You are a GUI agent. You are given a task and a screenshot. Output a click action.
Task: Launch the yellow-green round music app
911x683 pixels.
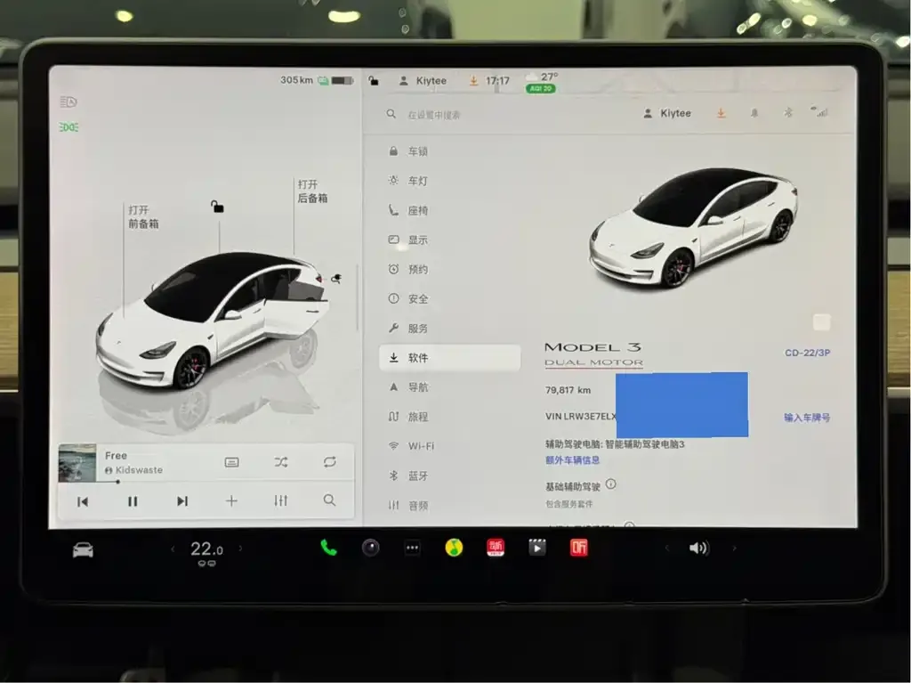tap(454, 548)
